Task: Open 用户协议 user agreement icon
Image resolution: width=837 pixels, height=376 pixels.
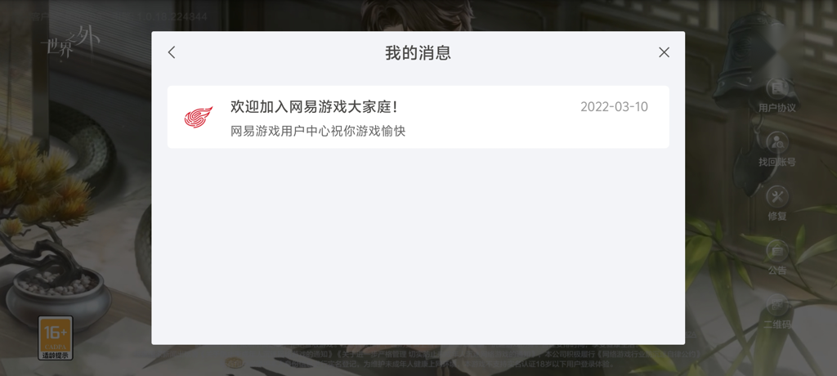Action: [x=777, y=88]
